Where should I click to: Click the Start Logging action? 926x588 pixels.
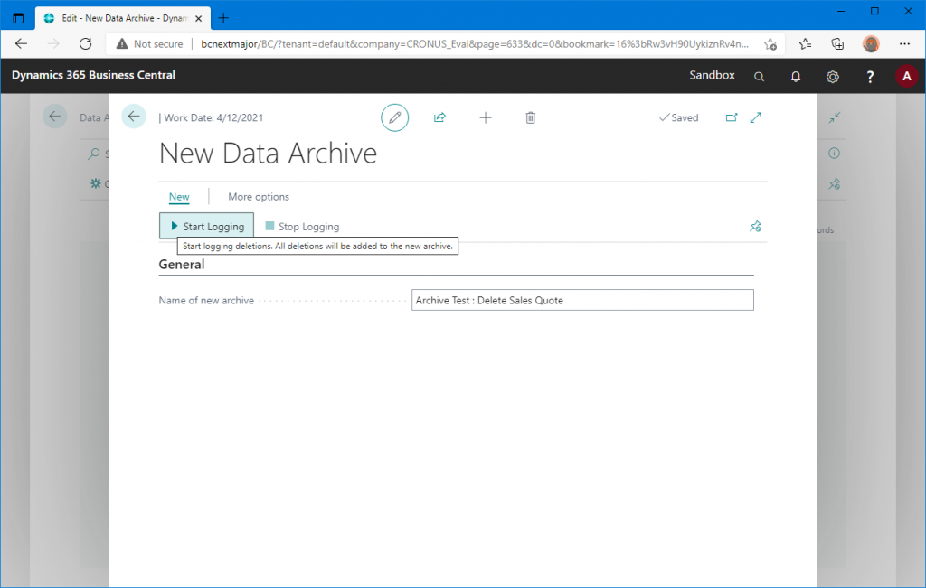point(207,226)
